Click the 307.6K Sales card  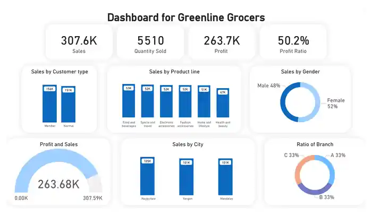click(x=79, y=42)
